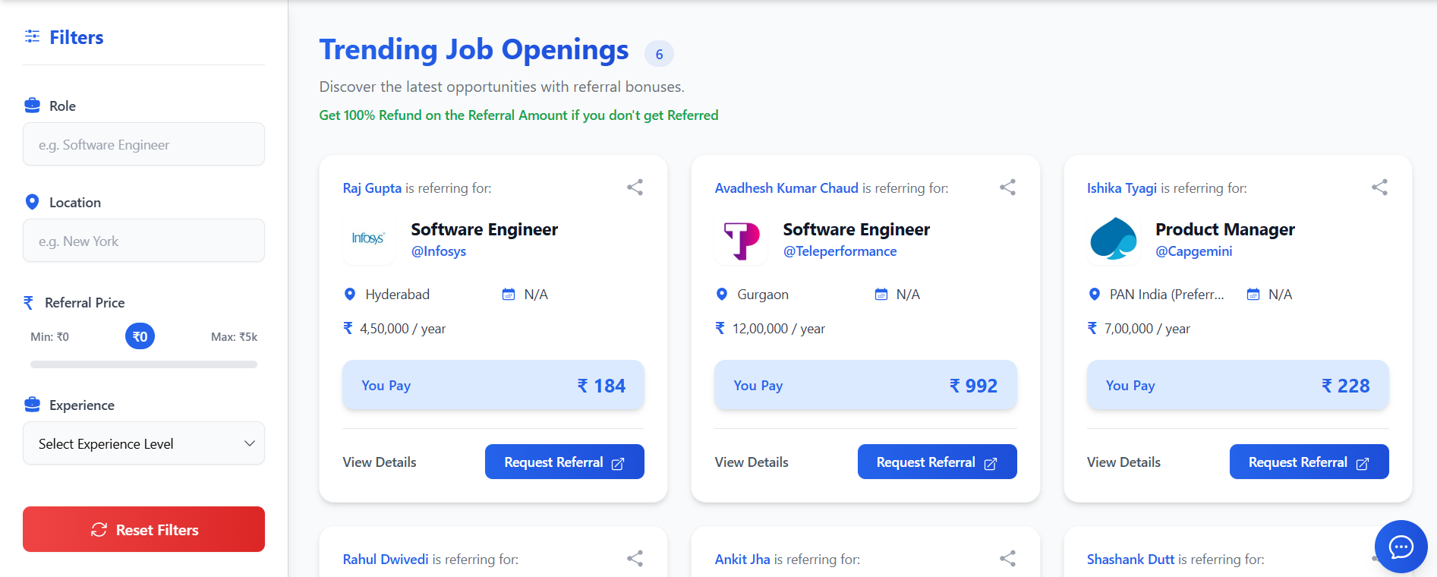Viewport: 1437px width, 577px height.
Task: Click the Referral Price slider handle
Action: [x=140, y=336]
